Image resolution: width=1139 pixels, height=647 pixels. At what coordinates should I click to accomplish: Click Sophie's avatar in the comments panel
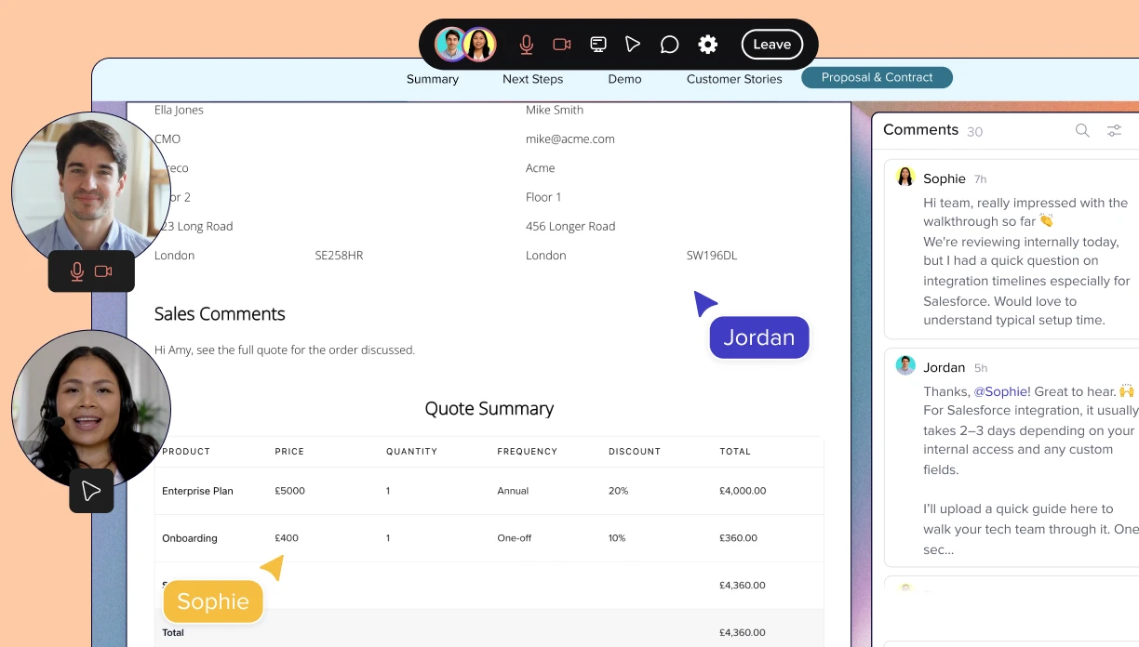905,177
